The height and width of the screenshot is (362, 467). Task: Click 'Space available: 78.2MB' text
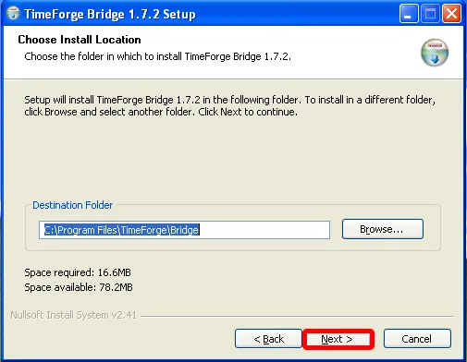point(79,287)
